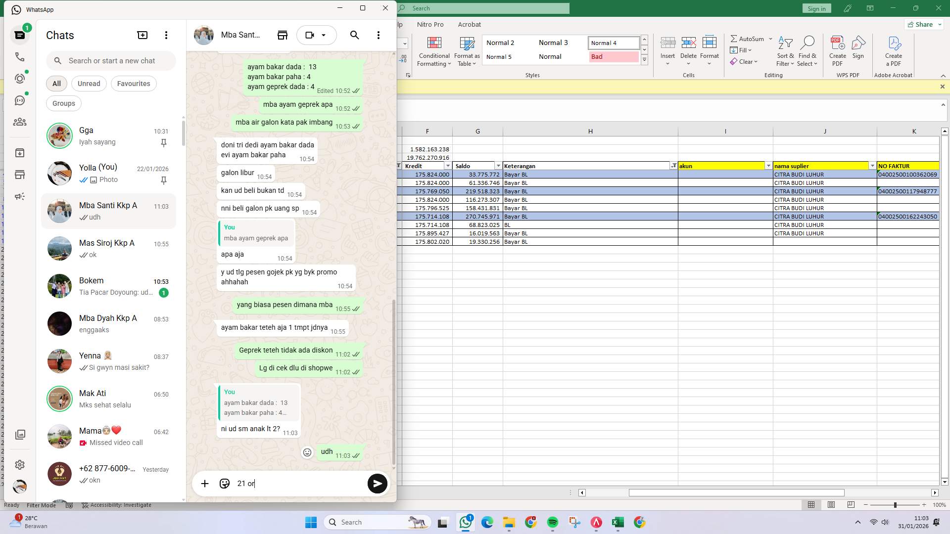Open the Sort & Filter tool
This screenshot has width=950, height=534.
point(785,50)
